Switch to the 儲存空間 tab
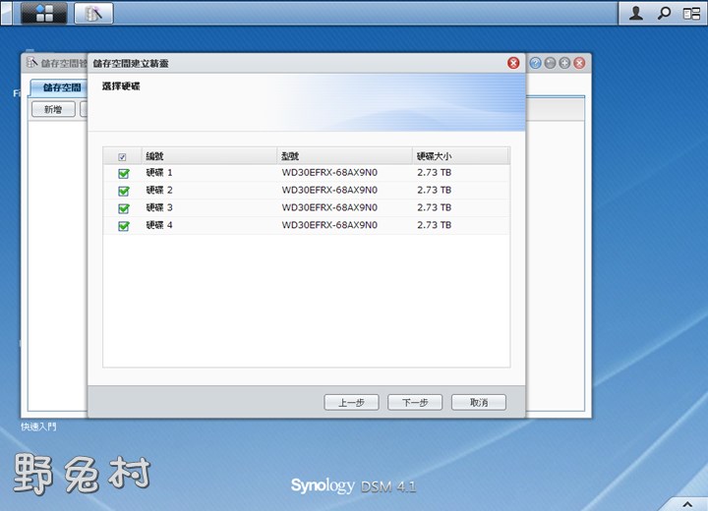 (61, 87)
